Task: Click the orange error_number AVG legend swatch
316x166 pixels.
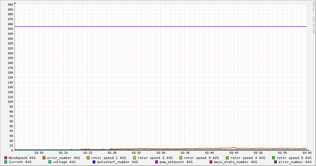Action: [x=44, y=158]
